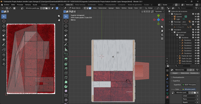Select the Measure tool in 3D viewport
201x104 pixels.
point(66,49)
